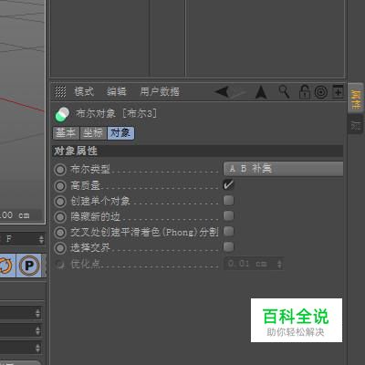
Task: Uncheck the 高质量 checkbox
Action: [x=228, y=184]
